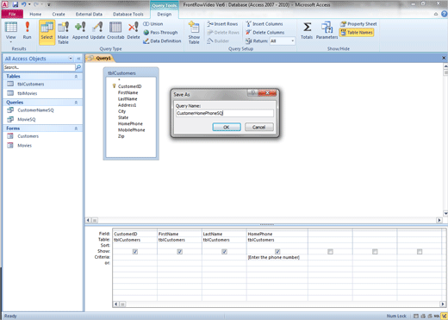Viewport: 448px width, 320px height.
Task: Toggle the Totals row
Action: tap(307, 30)
